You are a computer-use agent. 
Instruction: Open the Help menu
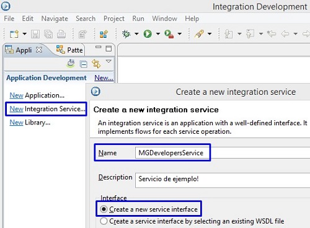click(192, 19)
